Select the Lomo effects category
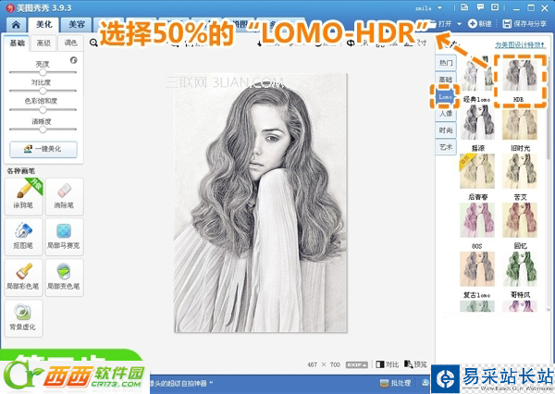This screenshot has width=555, height=394. pyautogui.click(x=445, y=96)
